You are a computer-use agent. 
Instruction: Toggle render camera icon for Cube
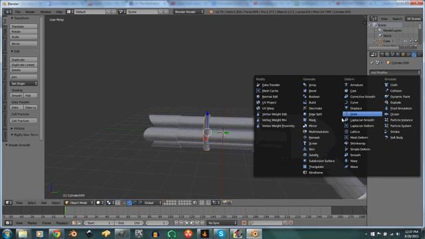coord(416,41)
